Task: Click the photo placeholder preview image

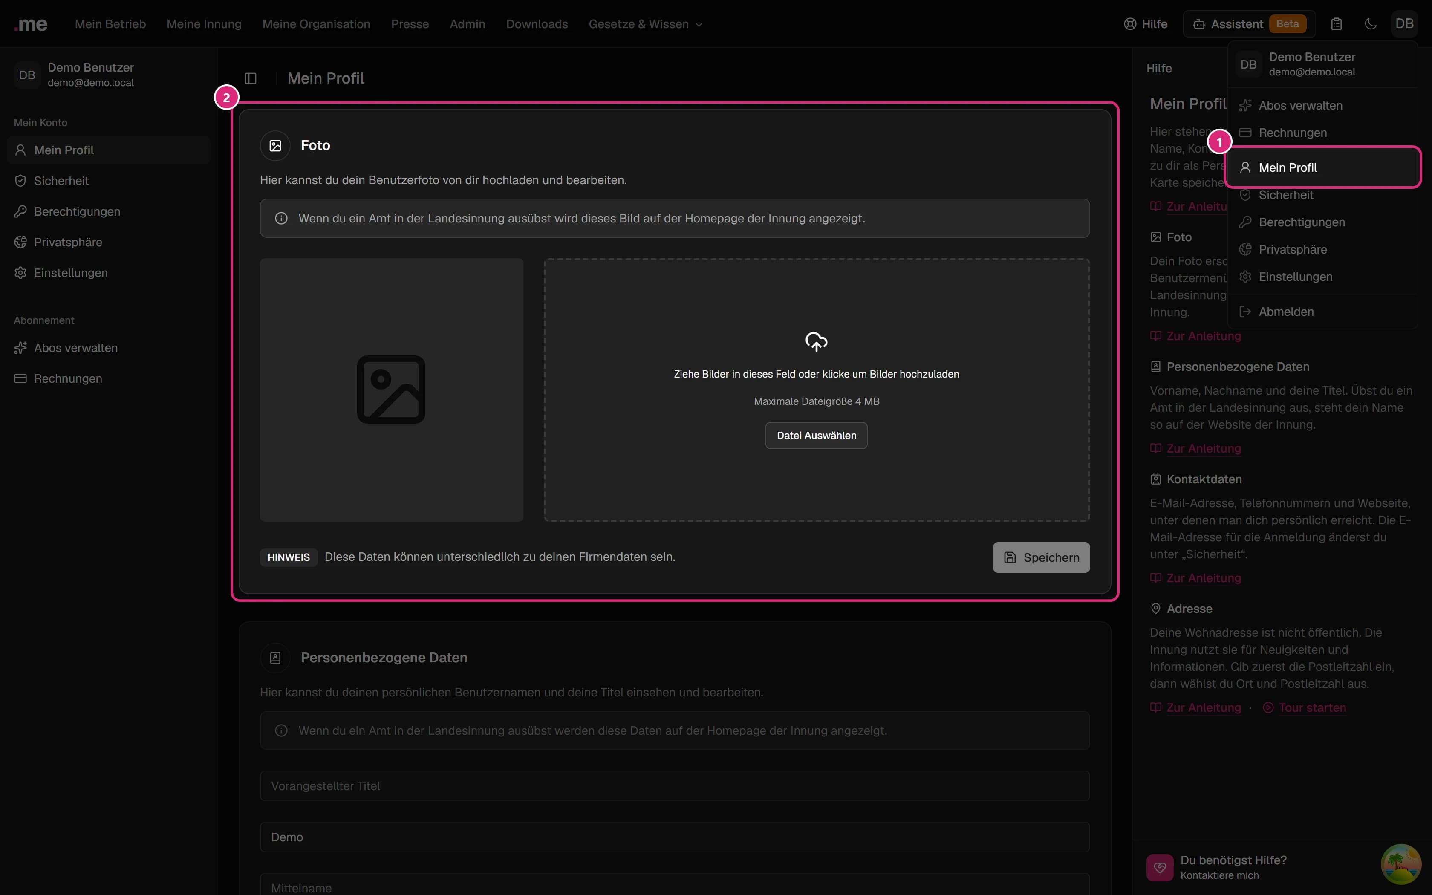Action: [391, 390]
